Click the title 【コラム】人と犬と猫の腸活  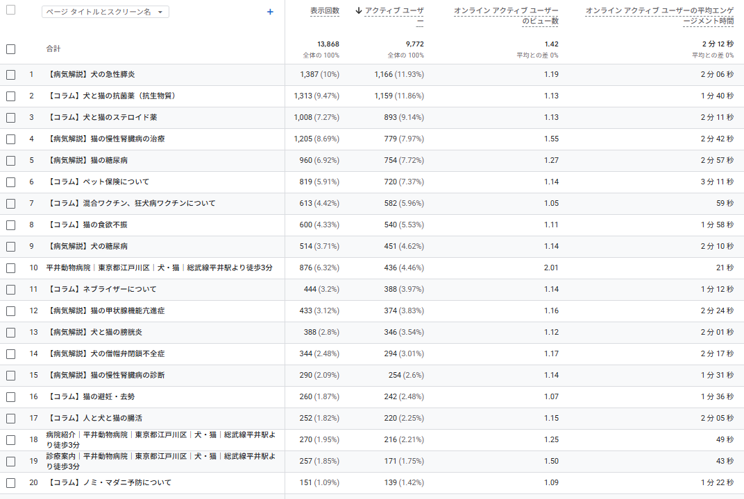click(x=94, y=418)
